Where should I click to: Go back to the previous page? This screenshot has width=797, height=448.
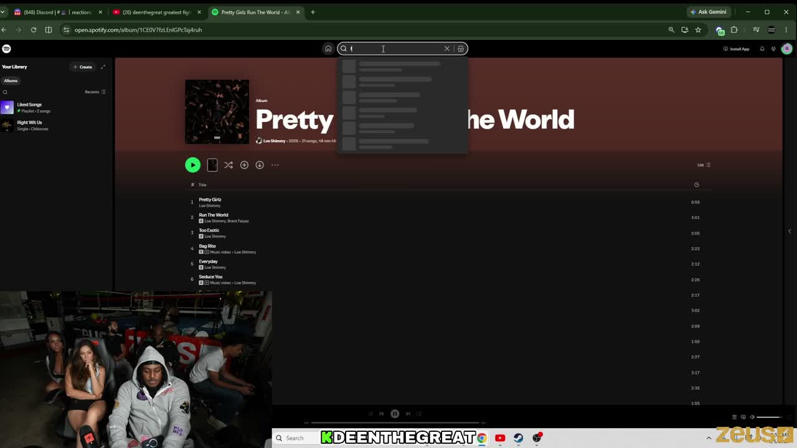click(4, 30)
